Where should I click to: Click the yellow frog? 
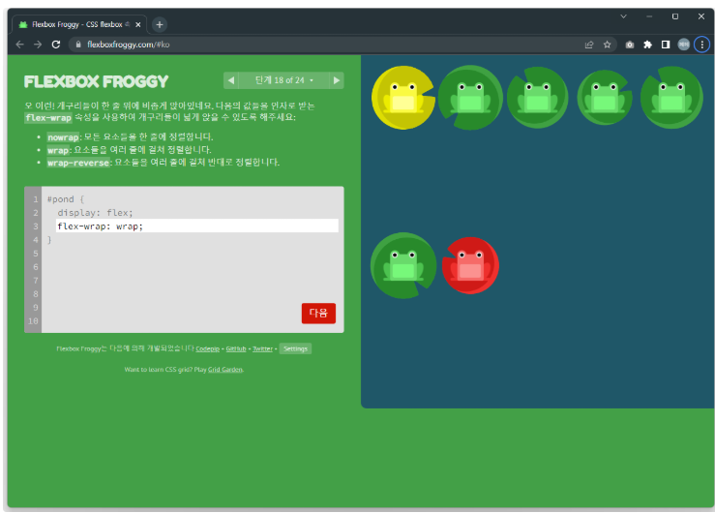coord(403,98)
